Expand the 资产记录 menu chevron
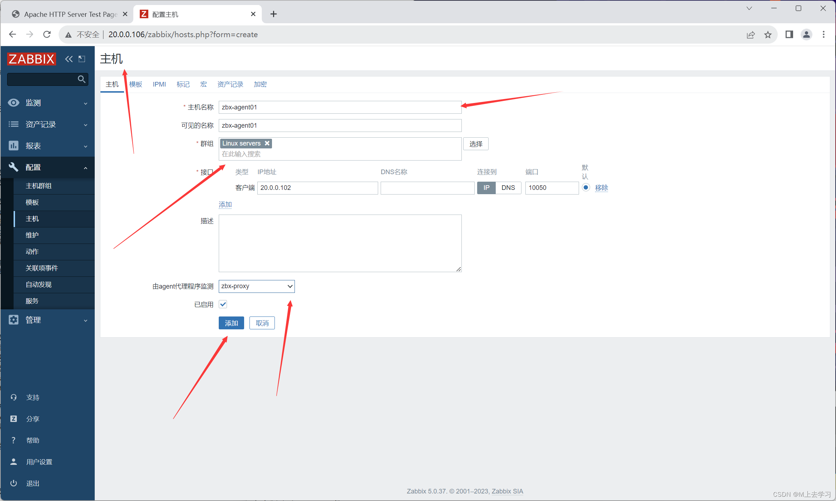 (85, 125)
